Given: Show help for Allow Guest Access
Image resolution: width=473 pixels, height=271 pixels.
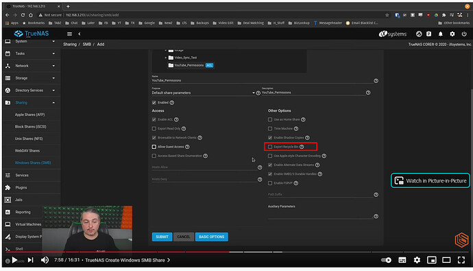Looking at the screenshot, I should pyautogui.click(x=187, y=147).
